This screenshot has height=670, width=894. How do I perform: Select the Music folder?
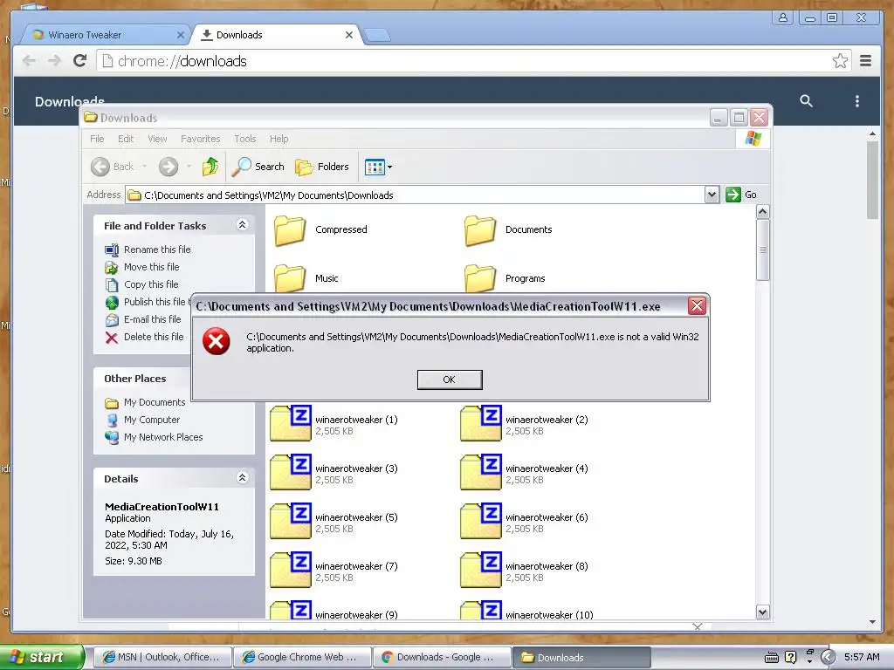pyautogui.click(x=306, y=278)
